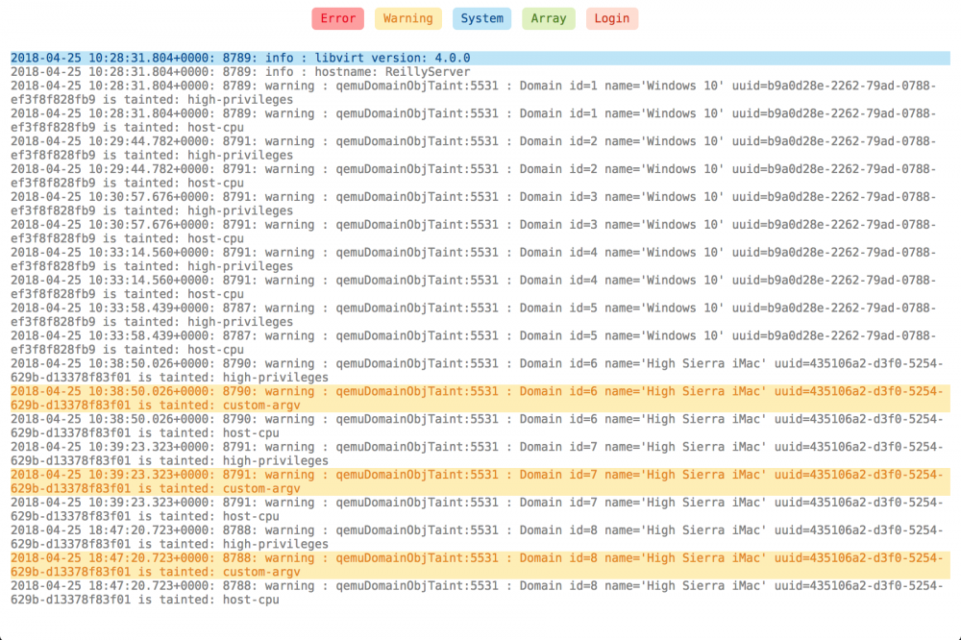Choose the Login filter button
The height and width of the screenshot is (640, 961).
coord(611,18)
